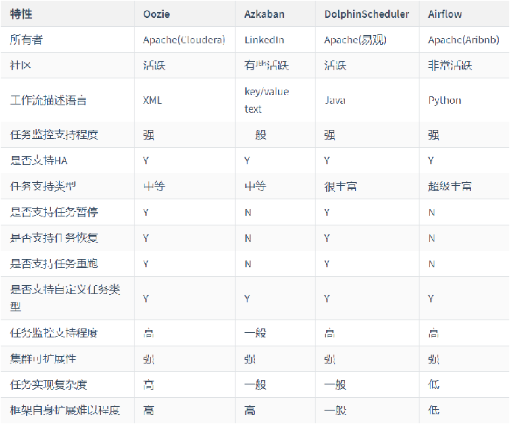Select the Apache(易观) cell

[x=355, y=40]
